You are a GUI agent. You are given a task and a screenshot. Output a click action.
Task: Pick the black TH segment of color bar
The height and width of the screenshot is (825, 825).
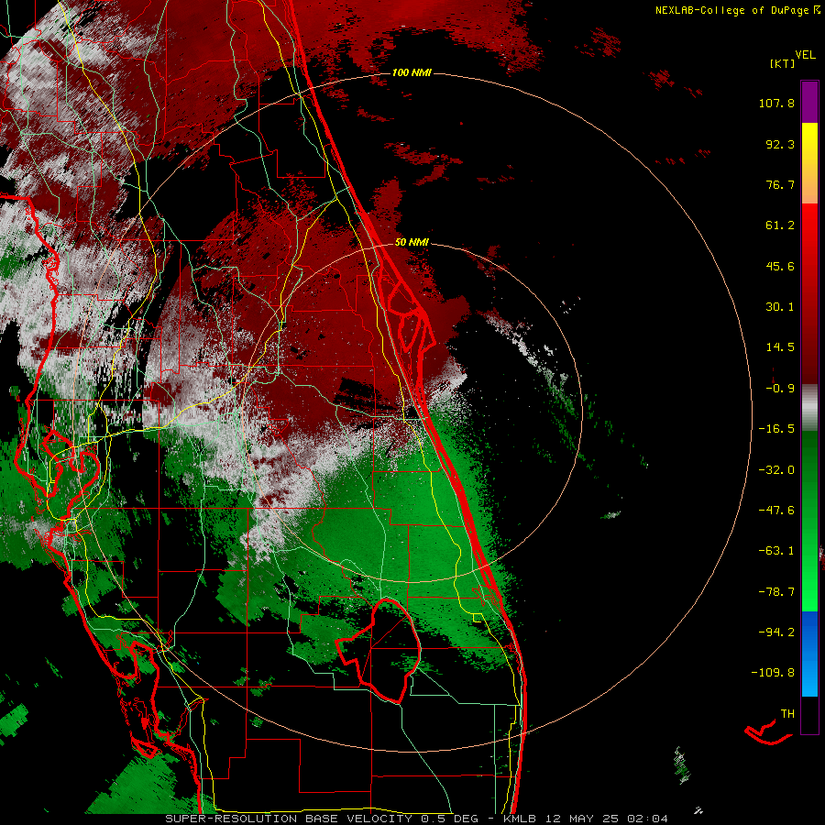(809, 715)
